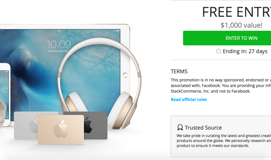Image resolution: width=271 pixels, height=160 pixels.
Task: Click the right headphone ear cup
Action: click(x=122, y=110)
